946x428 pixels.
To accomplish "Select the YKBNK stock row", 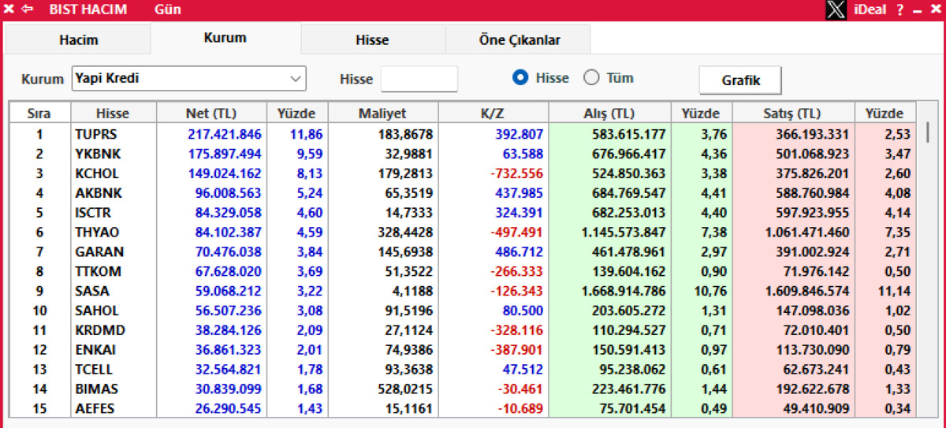I will [464, 154].
